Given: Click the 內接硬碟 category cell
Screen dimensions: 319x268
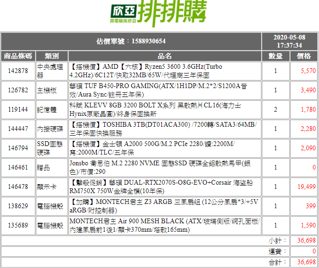Looking at the screenshot, I should point(52,129).
